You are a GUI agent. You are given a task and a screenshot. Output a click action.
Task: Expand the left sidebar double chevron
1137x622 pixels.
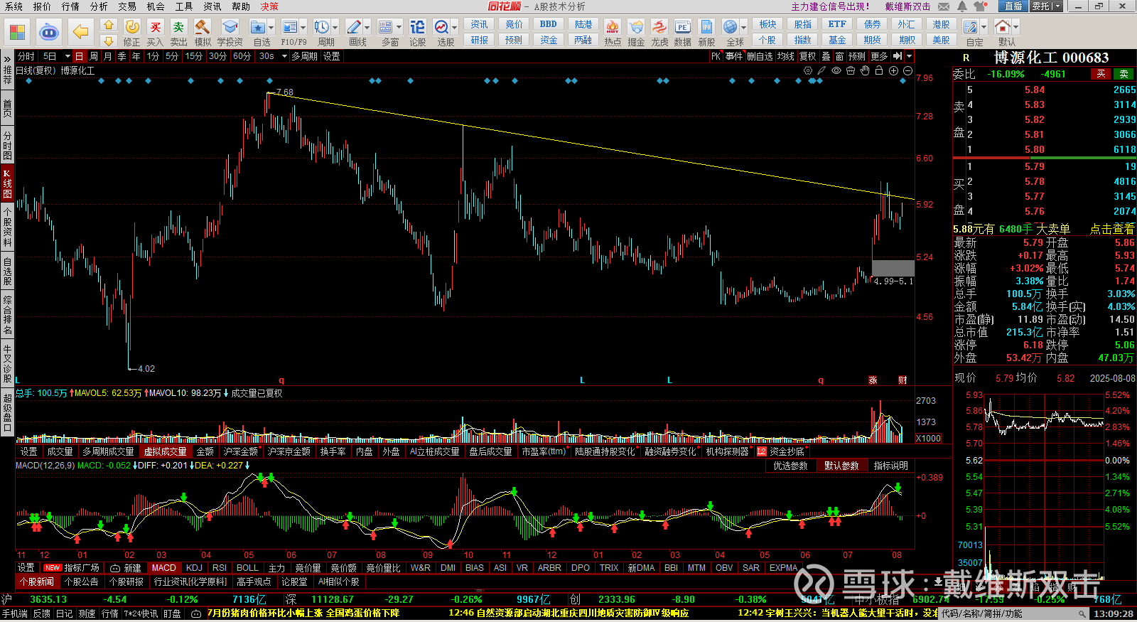click(7, 58)
